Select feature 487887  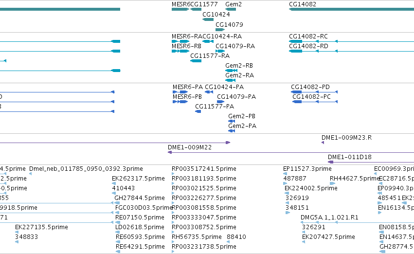tap(295, 179)
